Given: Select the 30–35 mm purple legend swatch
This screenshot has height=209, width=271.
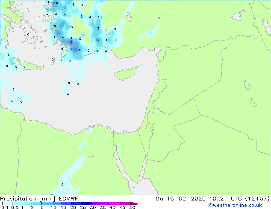Looking at the screenshot, I should (96, 203).
